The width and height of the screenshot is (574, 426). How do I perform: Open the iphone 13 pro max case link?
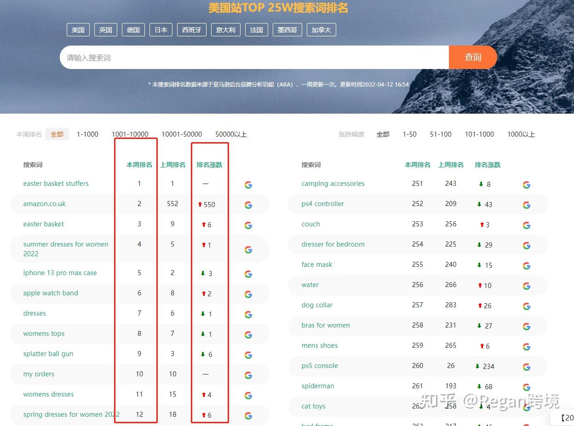pyautogui.click(x=60, y=273)
